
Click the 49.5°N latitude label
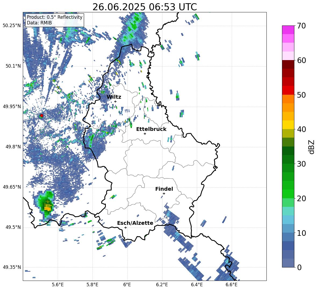point(13,227)
